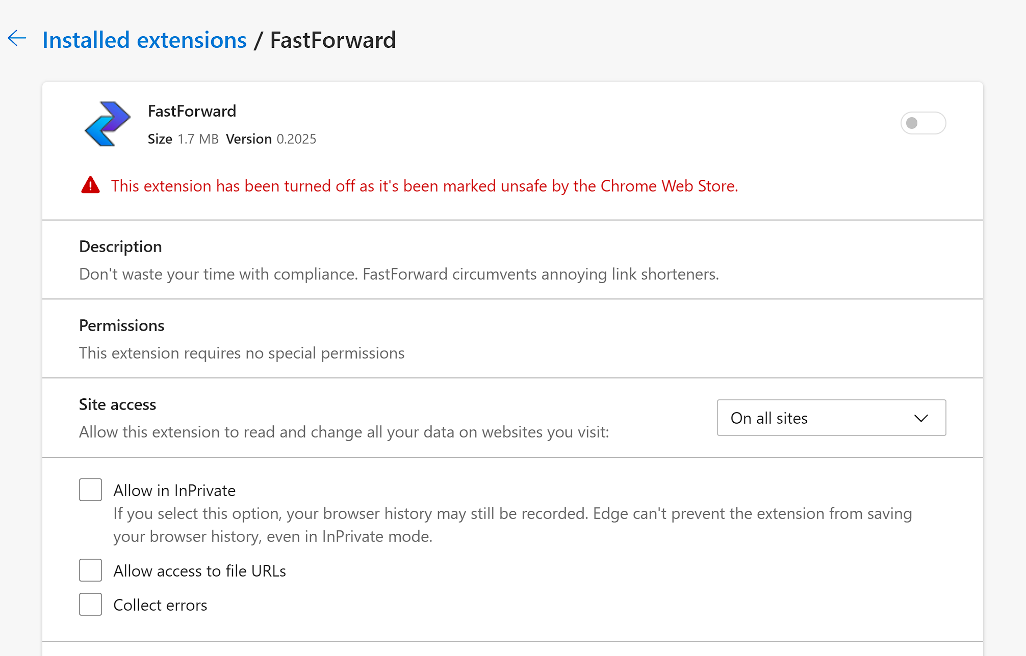Viewport: 1026px width, 656px height.
Task: Click the FastForward name beside the logo
Action: 192,111
